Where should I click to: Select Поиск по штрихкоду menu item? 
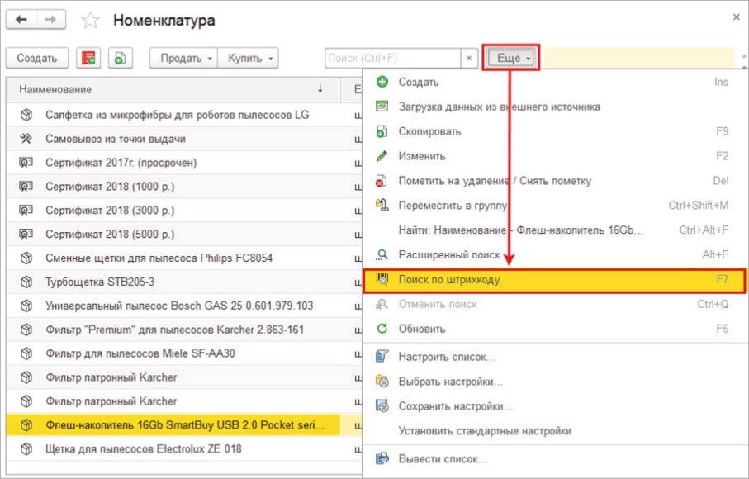point(449,280)
